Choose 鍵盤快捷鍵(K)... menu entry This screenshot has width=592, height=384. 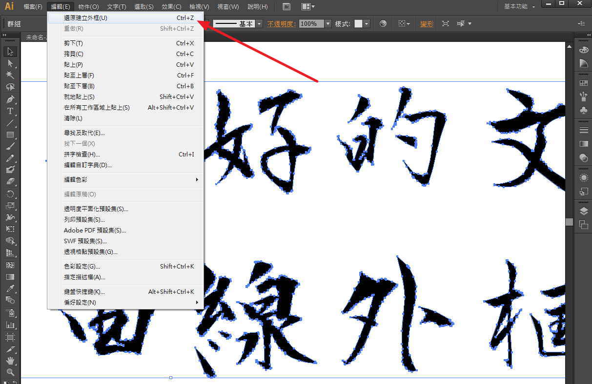point(125,292)
